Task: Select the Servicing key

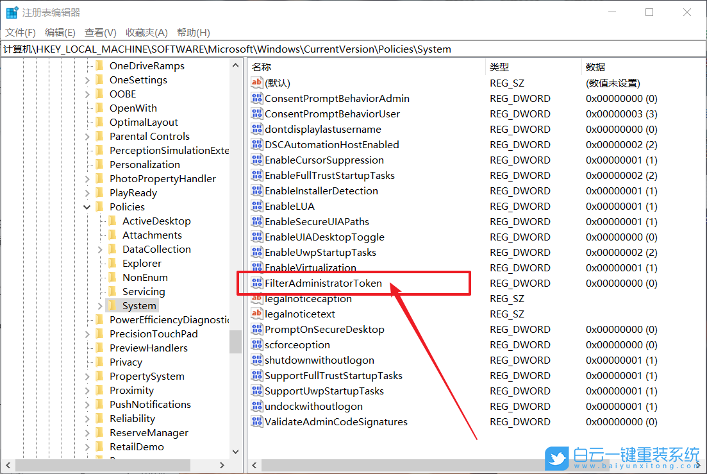Action: [144, 291]
